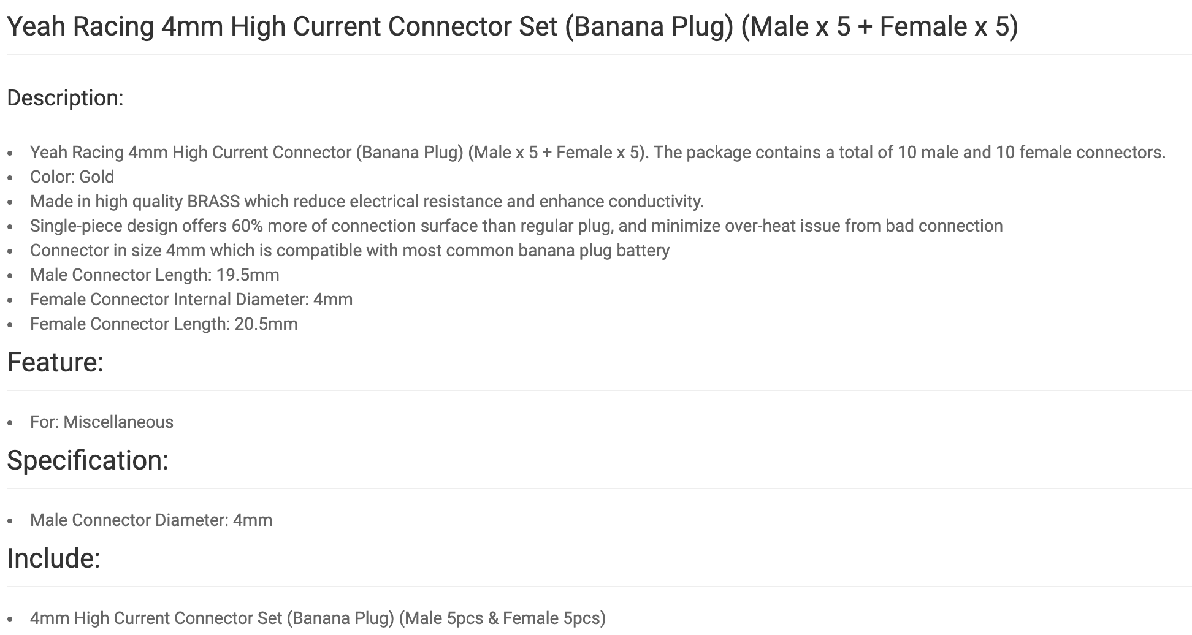
Task: Click the "Description:" heading
Action: (65, 98)
